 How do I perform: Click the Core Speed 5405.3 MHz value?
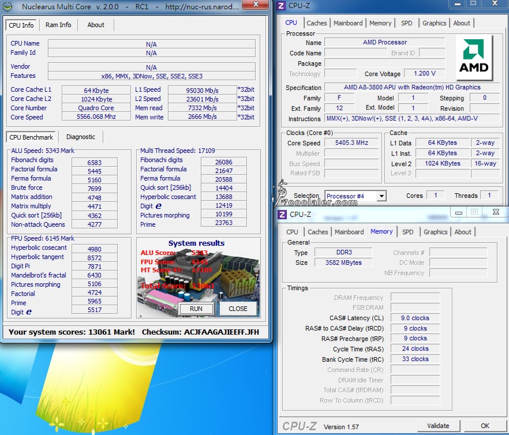point(351,143)
